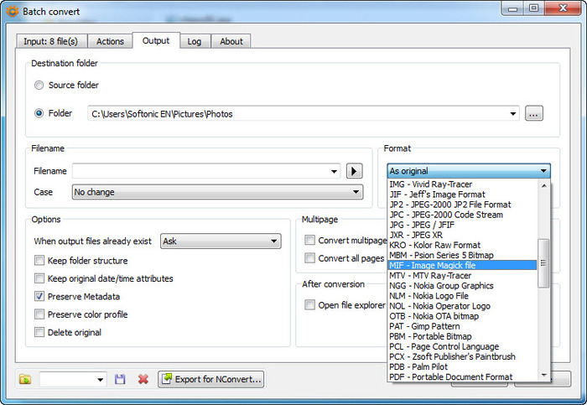Enable Open file explorer after conversion

309,304
